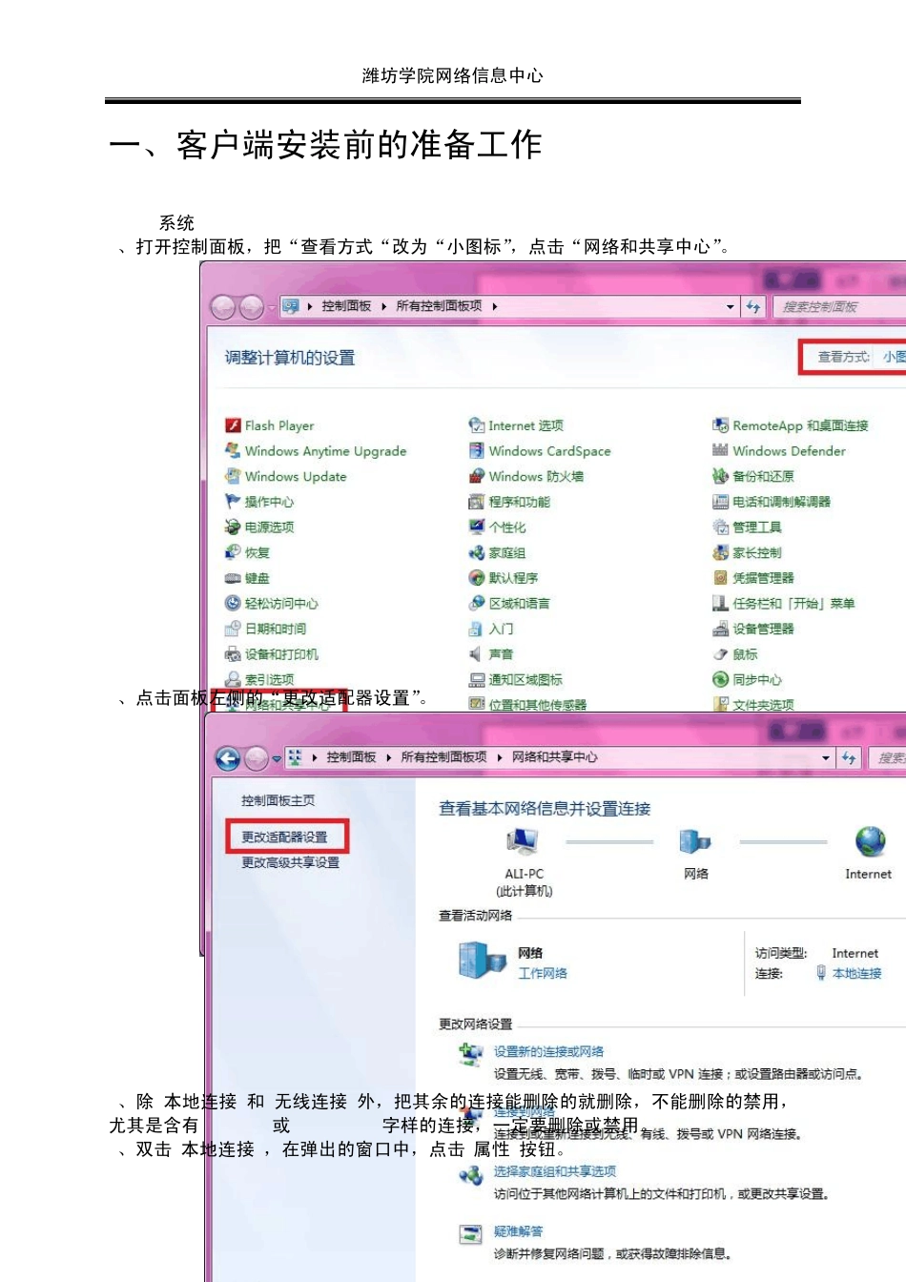This screenshot has width=906, height=1282.
Task: Open 个性化 icon
Action: pyautogui.click(x=477, y=527)
